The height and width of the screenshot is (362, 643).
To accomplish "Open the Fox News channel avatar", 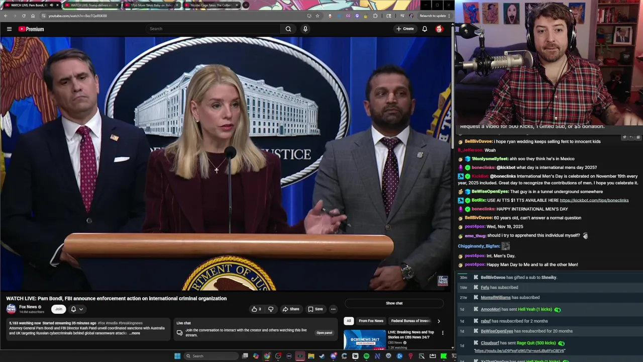I will pyautogui.click(x=11, y=309).
